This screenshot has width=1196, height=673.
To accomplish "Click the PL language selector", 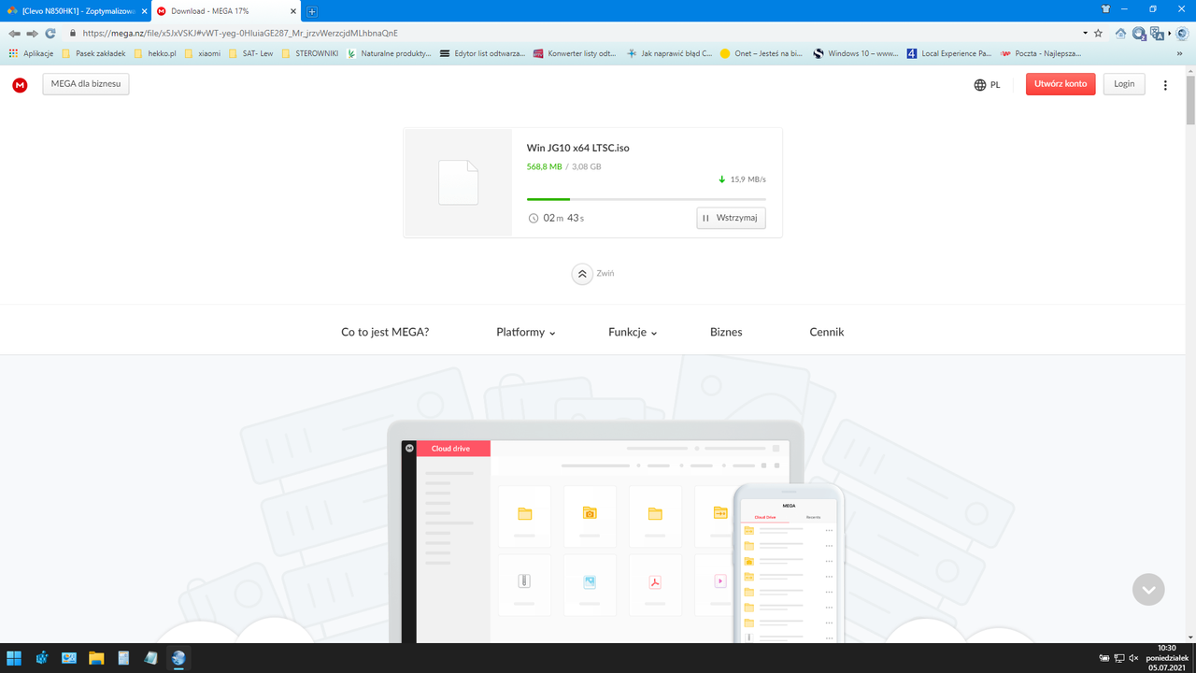I will [x=995, y=85].
